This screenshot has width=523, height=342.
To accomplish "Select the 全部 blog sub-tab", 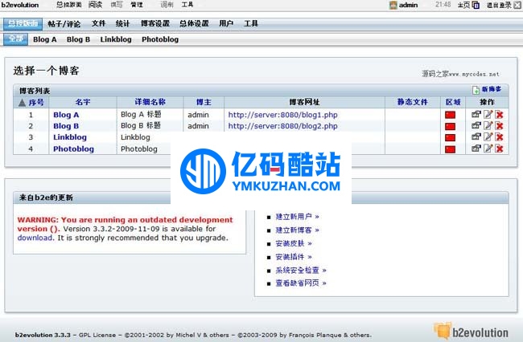I will [x=15, y=39].
